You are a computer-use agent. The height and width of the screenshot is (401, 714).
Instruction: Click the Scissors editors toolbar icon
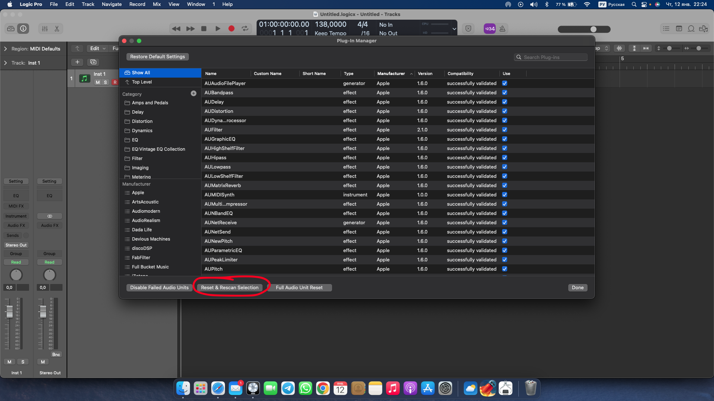pyautogui.click(x=57, y=29)
